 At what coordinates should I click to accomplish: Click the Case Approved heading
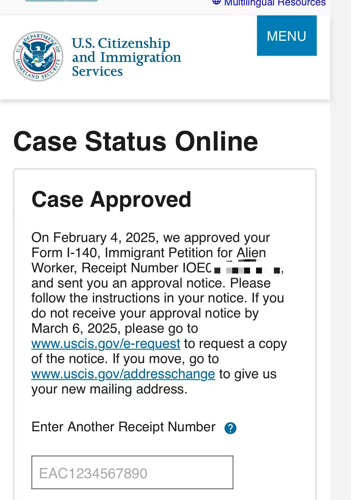pos(111,199)
